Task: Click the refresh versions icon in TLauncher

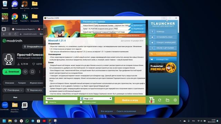Action: pyautogui.click(x=160, y=100)
